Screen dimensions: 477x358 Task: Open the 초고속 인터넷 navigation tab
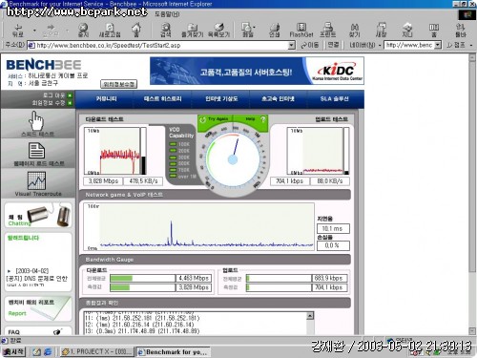(x=278, y=99)
